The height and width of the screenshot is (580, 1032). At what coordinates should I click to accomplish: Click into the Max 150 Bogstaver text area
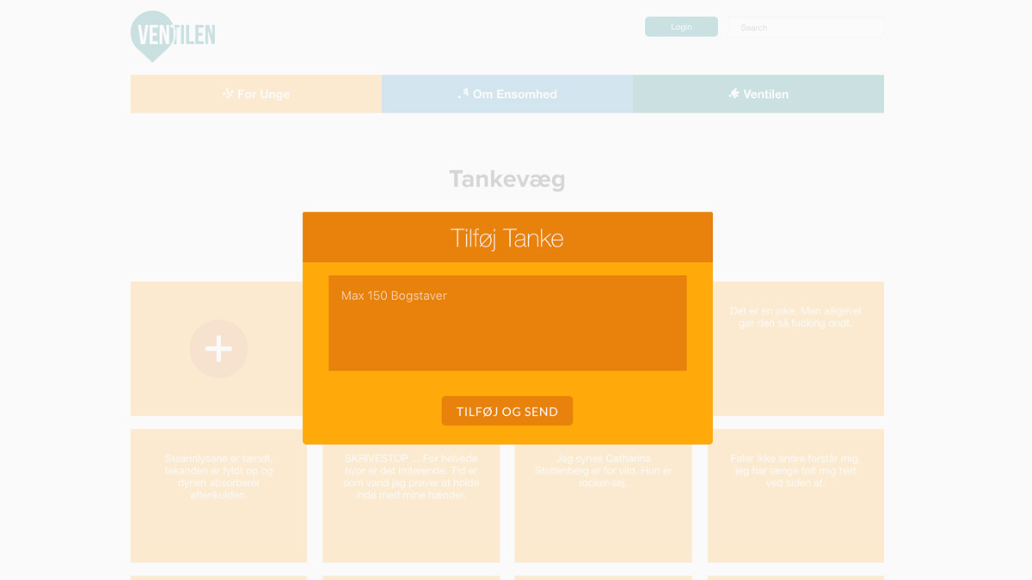coord(507,323)
